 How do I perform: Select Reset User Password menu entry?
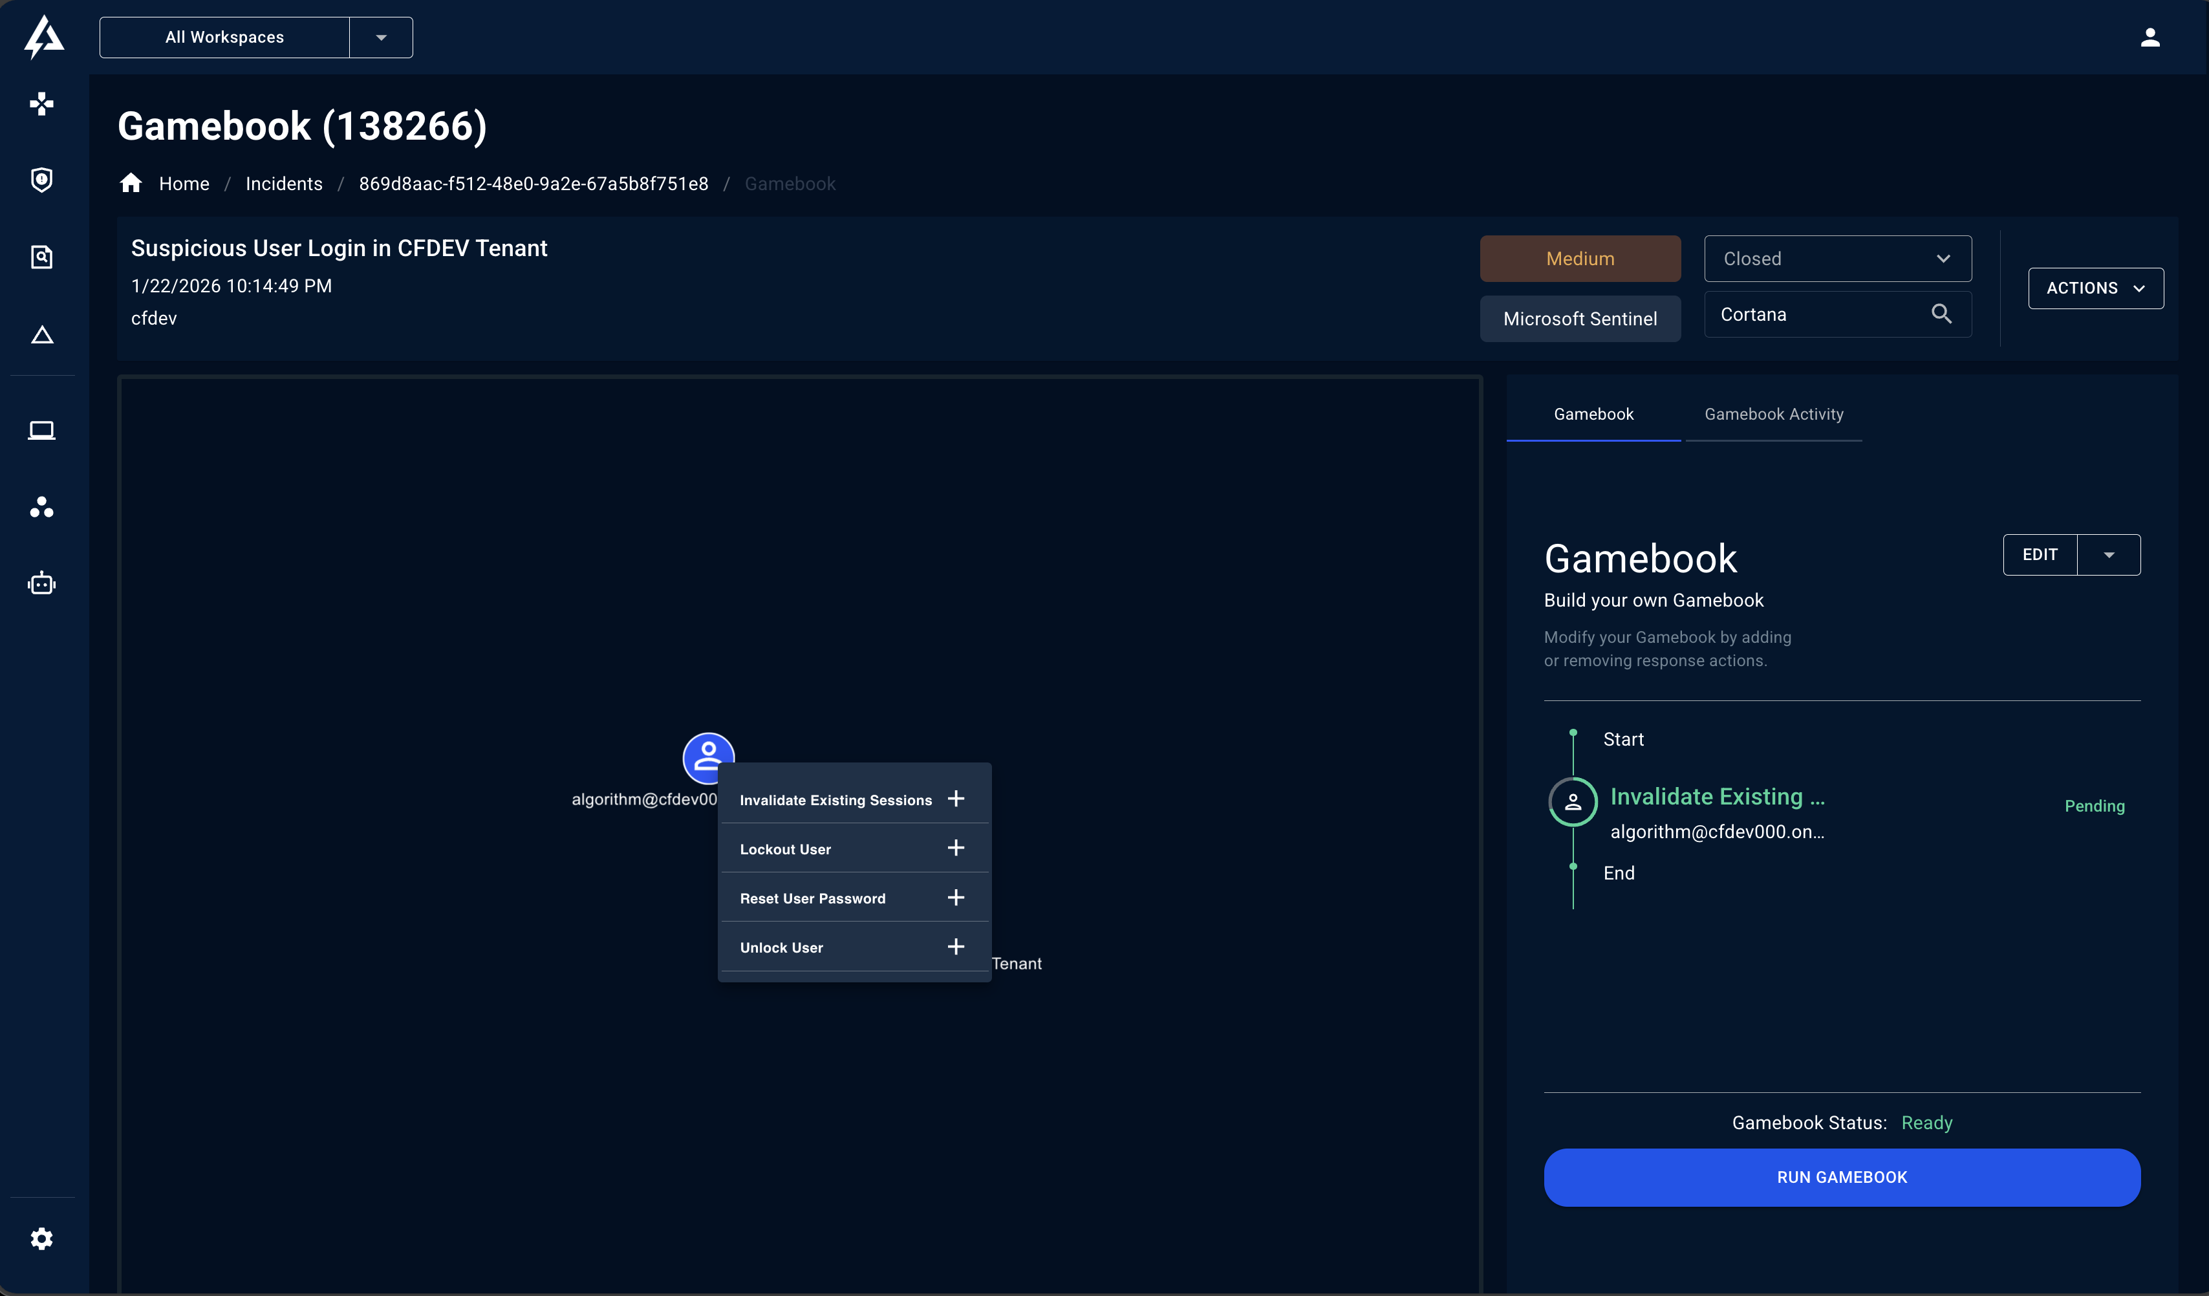[x=813, y=898]
